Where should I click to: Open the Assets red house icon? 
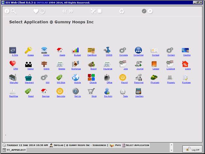click(x=60, y=50)
